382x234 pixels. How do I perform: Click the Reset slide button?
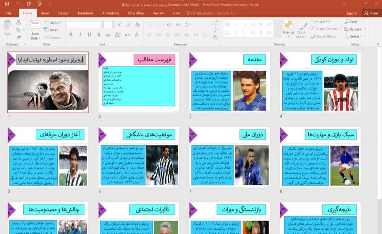(51, 30)
